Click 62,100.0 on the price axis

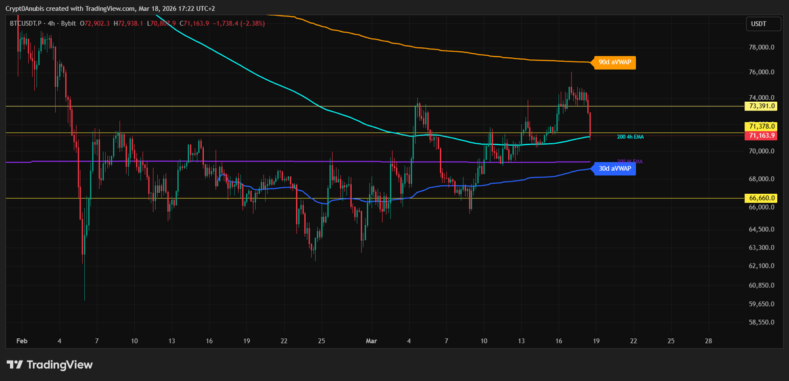761,266
